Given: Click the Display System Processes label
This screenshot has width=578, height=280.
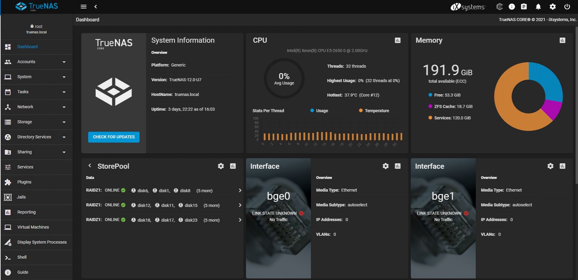Looking at the screenshot, I should pyautogui.click(x=42, y=242).
